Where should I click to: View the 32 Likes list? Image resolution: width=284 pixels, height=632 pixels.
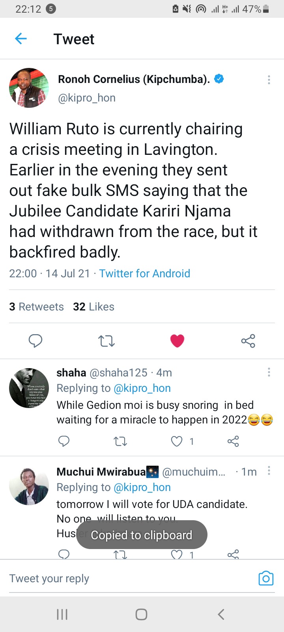pyautogui.click(x=93, y=307)
